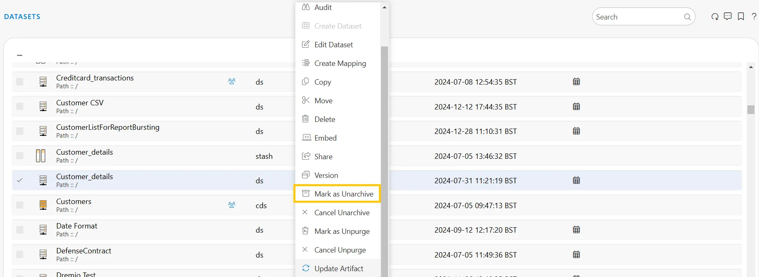Screen dimensions: 759x277
Task: Click the CustomerListForReportBursting dataset icon
Action: 43,131
